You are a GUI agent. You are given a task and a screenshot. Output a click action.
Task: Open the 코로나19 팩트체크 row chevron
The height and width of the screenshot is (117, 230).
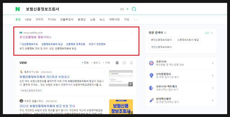[x=213, y=88]
